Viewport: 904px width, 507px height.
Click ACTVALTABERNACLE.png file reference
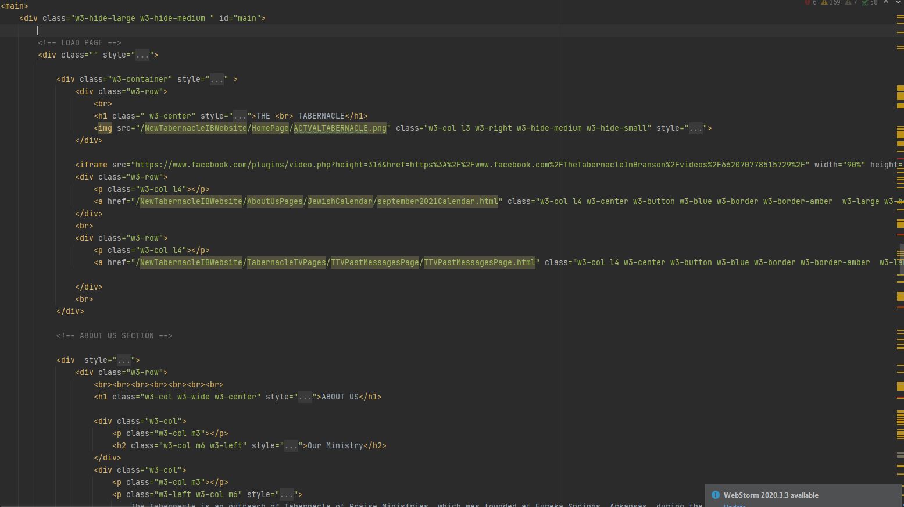click(x=340, y=128)
